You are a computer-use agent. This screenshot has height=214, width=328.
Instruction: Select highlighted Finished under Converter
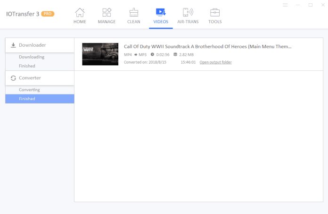pyautogui.click(x=40, y=99)
